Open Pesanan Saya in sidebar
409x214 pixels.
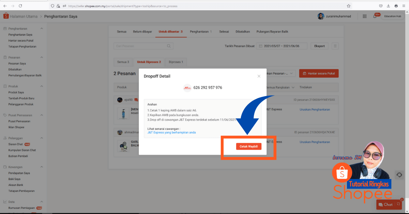pyautogui.click(x=17, y=64)
